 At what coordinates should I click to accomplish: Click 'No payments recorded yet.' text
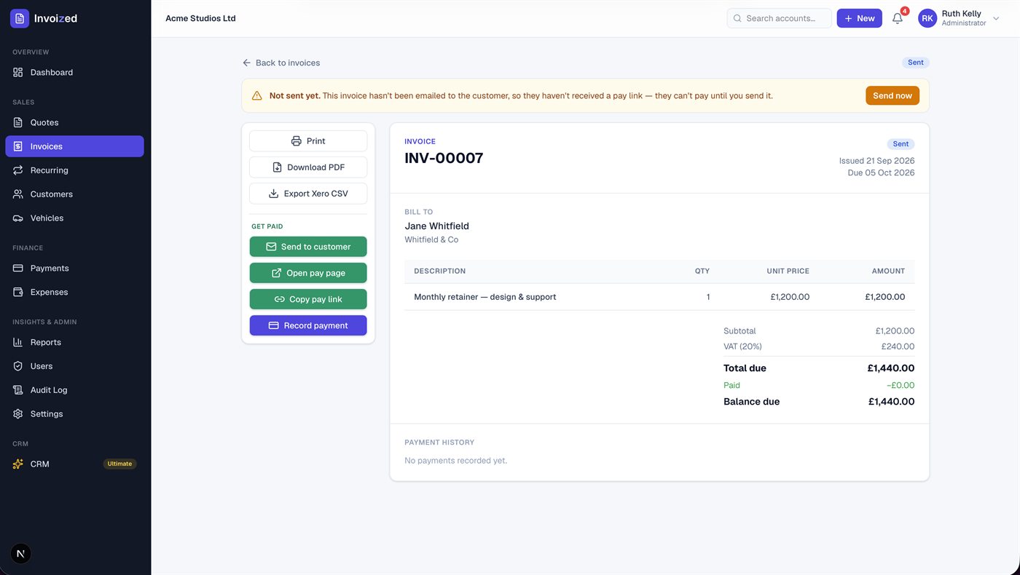tap(456, 461)
